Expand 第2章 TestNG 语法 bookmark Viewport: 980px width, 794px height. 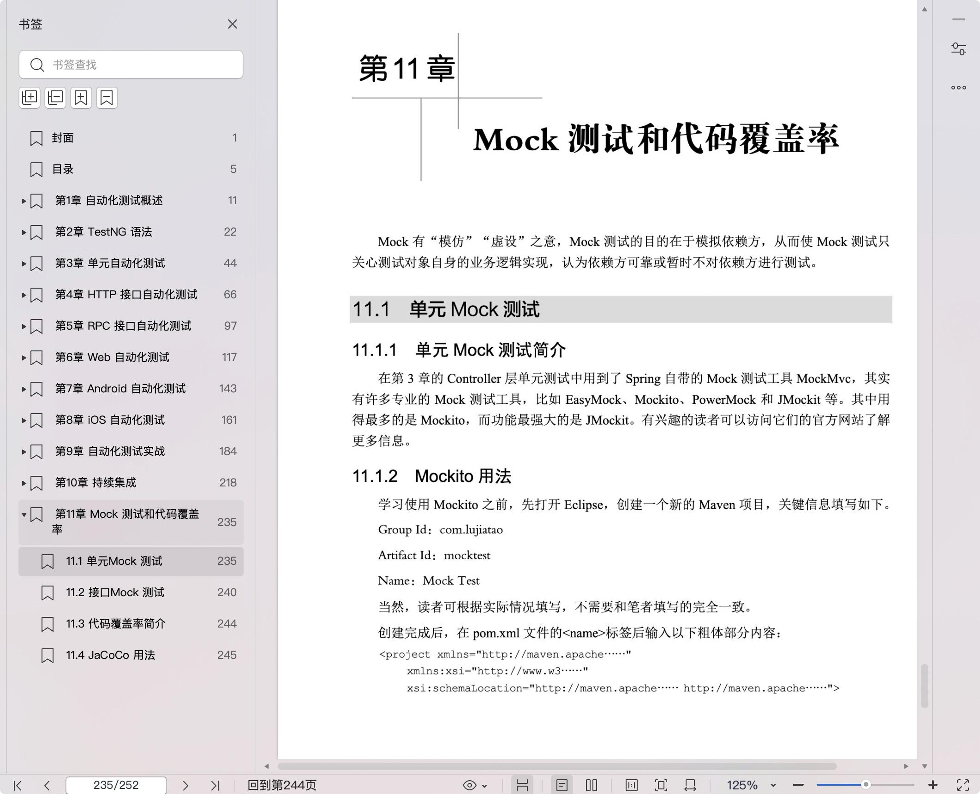point(24,232)
